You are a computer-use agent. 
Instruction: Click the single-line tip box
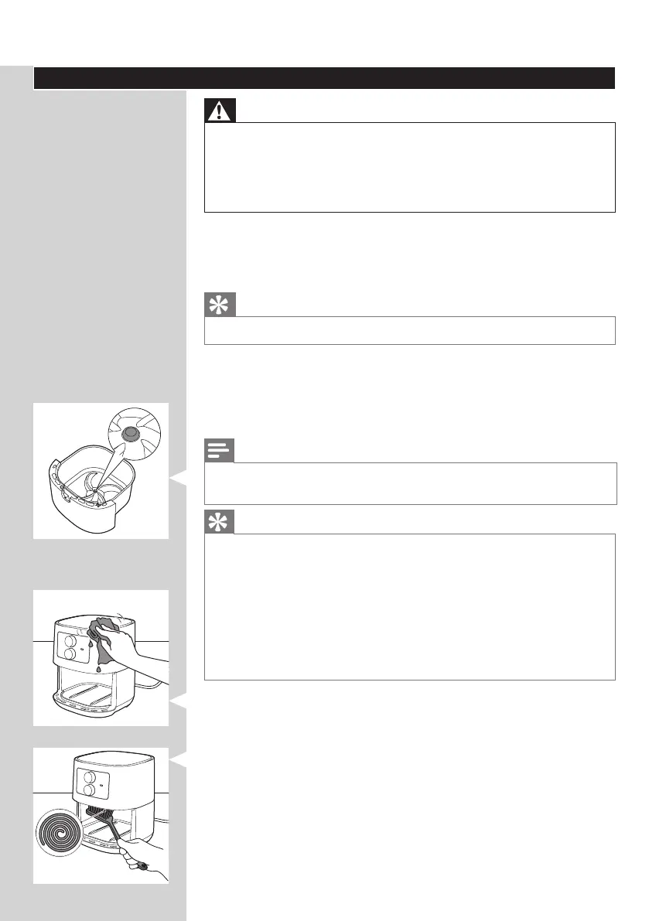click(409, 331)
